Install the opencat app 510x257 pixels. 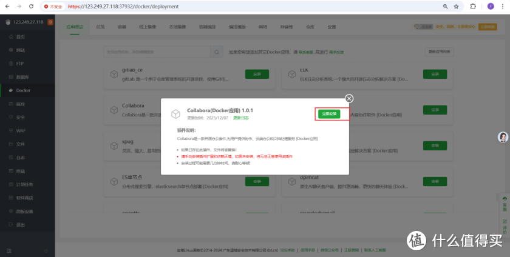[435, 181]
